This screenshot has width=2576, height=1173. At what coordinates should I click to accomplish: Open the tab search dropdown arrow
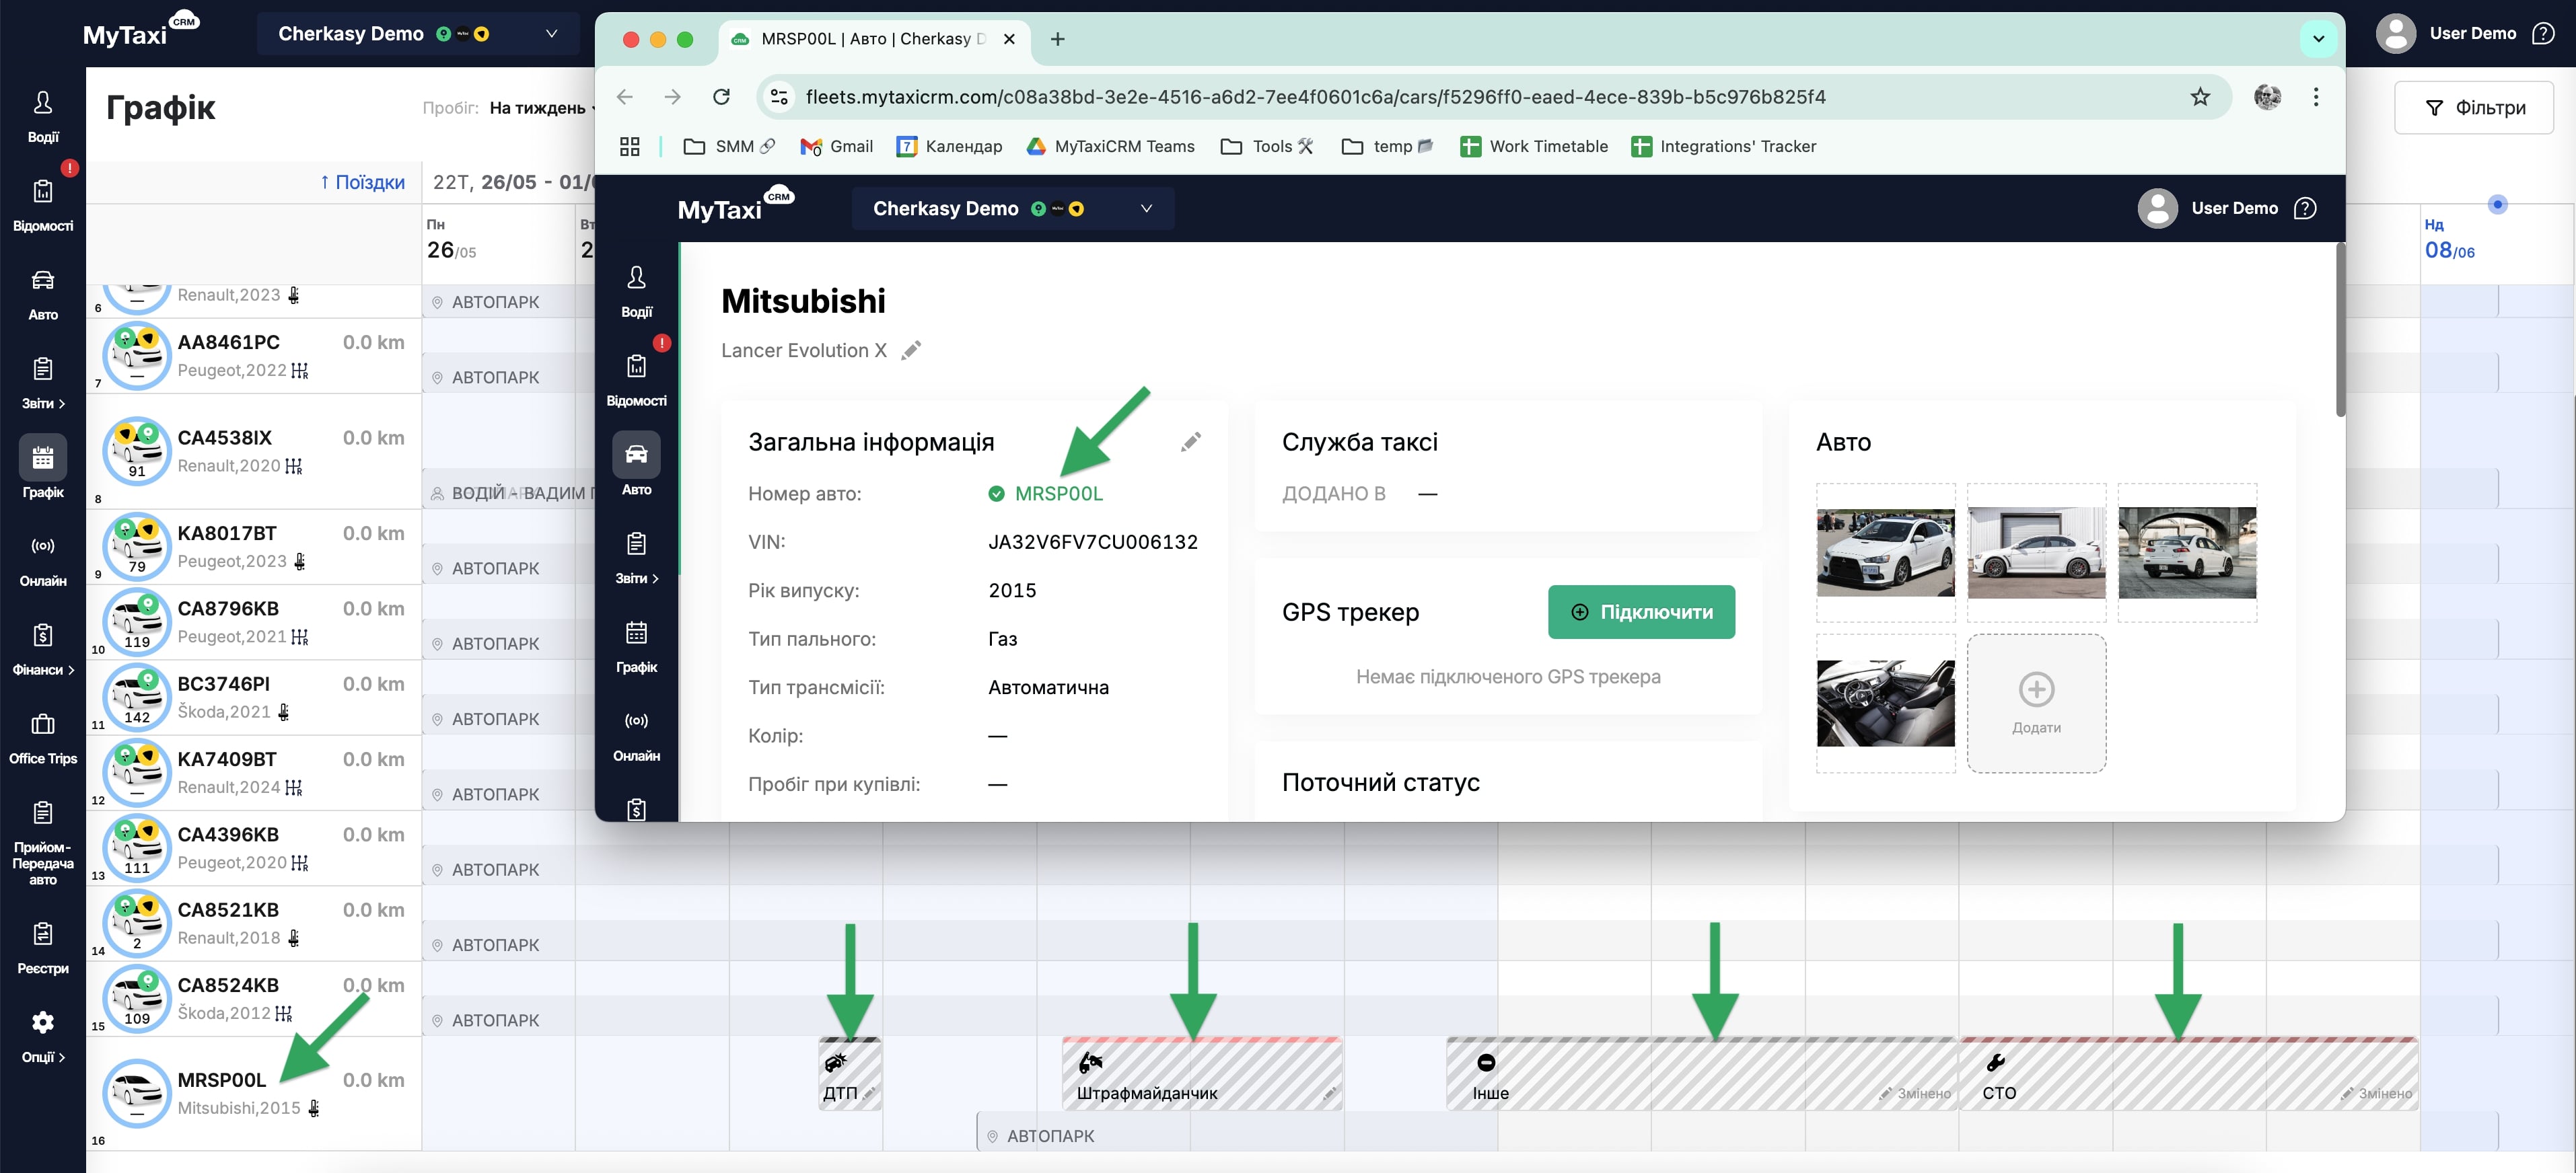[2318, 39]
